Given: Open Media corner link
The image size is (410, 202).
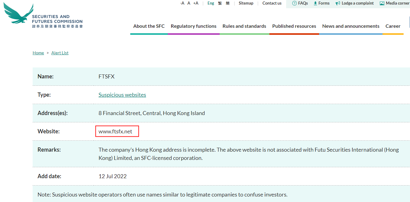Looking at the screenshot, I should pos(397,3).
